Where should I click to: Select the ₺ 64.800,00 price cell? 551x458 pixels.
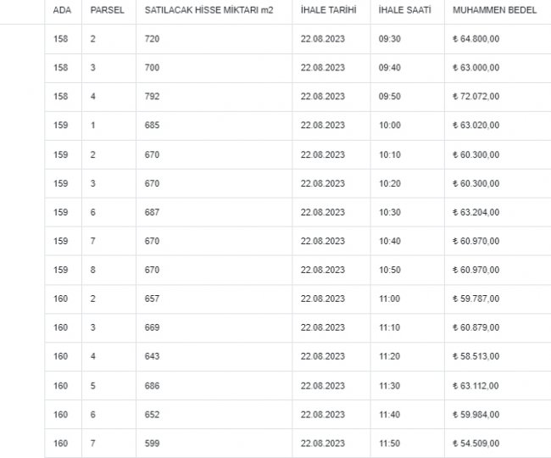[477, 39]
